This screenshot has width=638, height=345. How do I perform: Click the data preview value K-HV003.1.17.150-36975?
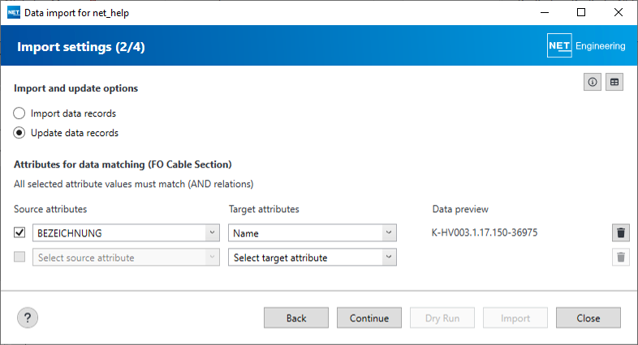(485, 233)
